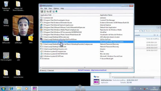Viewport: 161px width, 91px height.
Task: Select the NOTEPAD.EXE row
Action: (87, 54)
